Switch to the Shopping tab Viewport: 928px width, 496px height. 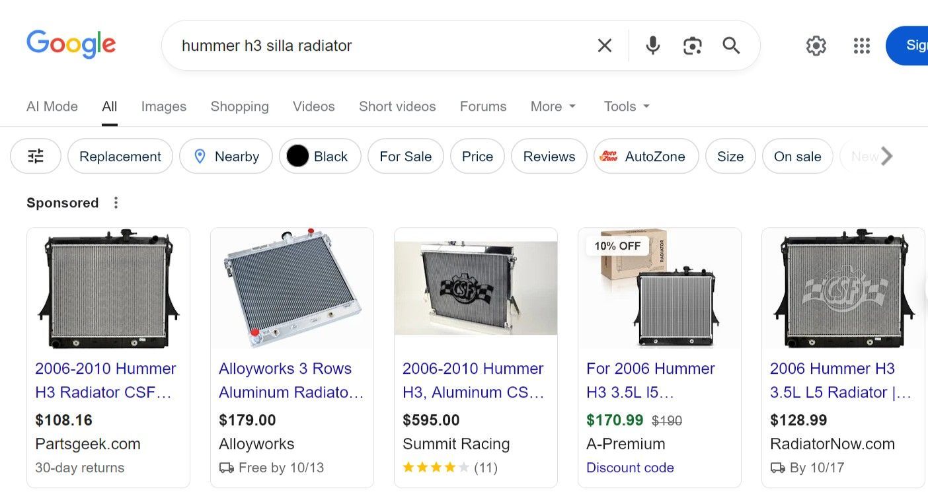239,106
